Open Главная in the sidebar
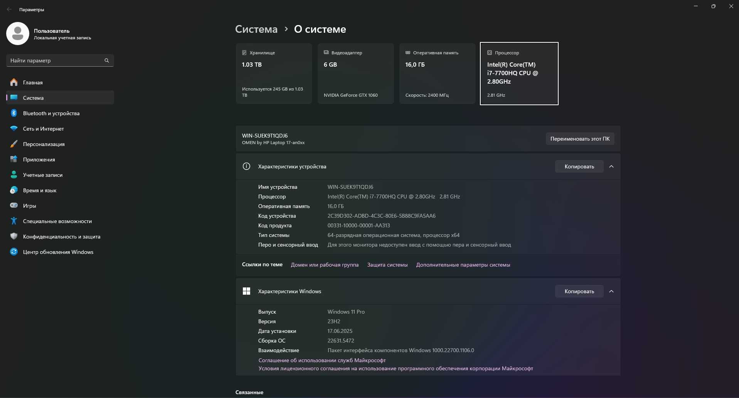The width and height of the screenshot is (739, 398). tap(60, 82)
